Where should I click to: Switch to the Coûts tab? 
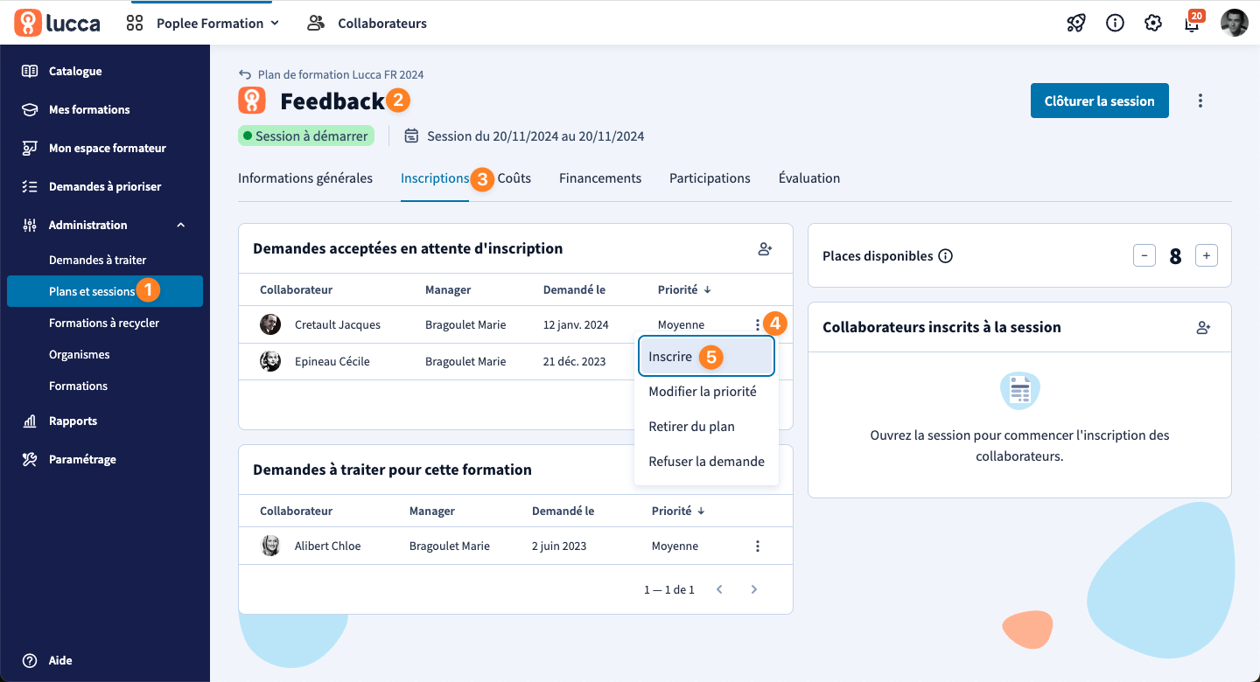click(x=514, y=177)
